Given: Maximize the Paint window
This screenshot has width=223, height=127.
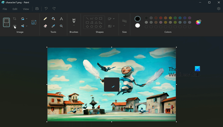Looking at the screenshot, I should click(209, 3).
